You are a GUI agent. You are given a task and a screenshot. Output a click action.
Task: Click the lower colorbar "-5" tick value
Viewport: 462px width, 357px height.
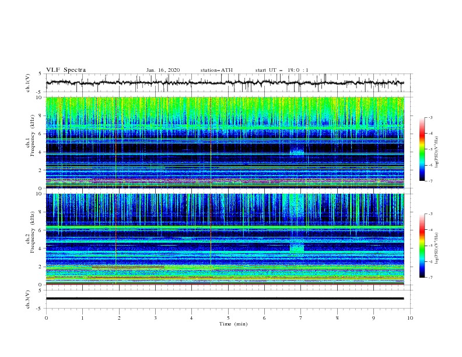[x=430, y=246]
